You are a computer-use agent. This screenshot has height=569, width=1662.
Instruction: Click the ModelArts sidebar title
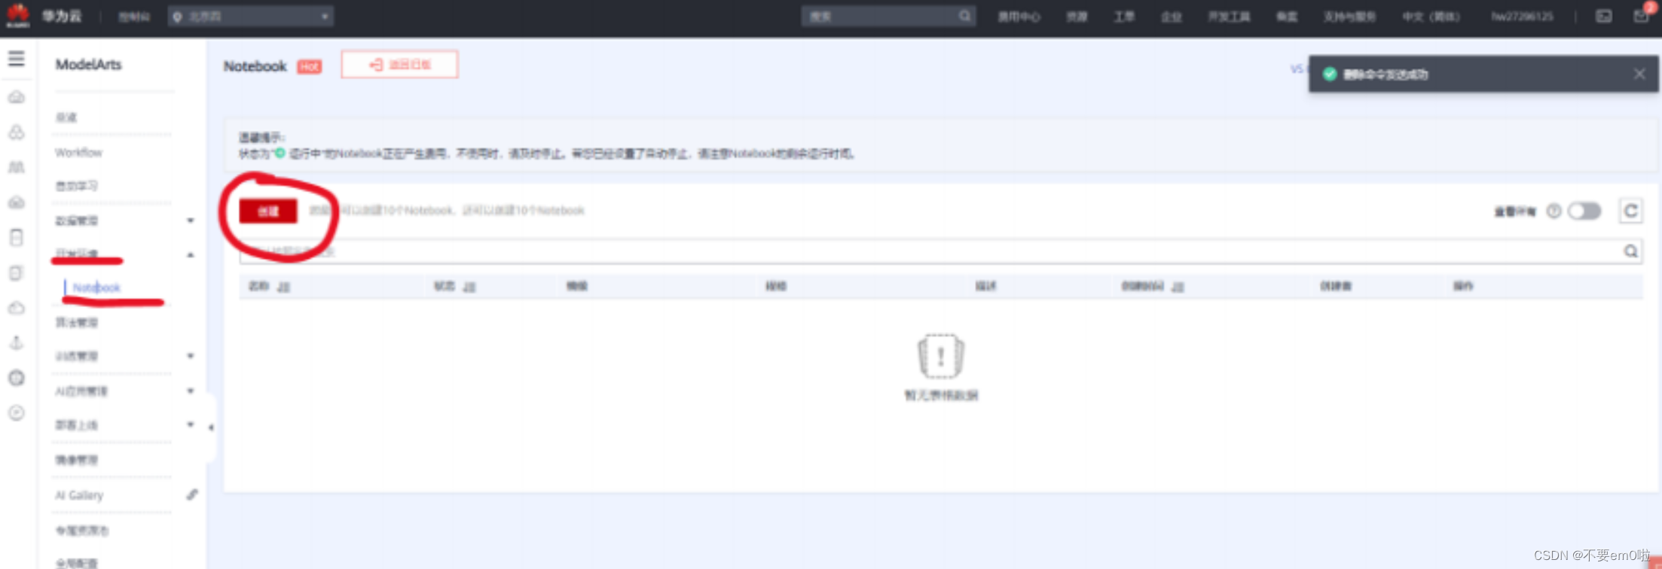(x=88, y=65)
